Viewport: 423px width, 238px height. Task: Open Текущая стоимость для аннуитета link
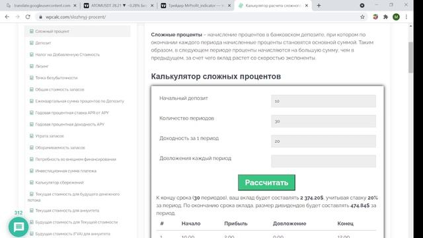[67, 210]
